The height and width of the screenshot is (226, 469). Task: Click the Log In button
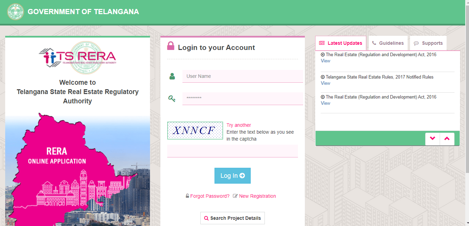[x=232, y=176]
